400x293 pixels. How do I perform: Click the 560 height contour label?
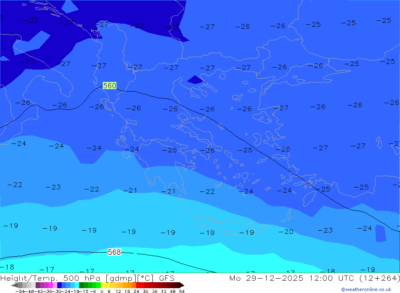pyautogui.click(x=110, y=86)
